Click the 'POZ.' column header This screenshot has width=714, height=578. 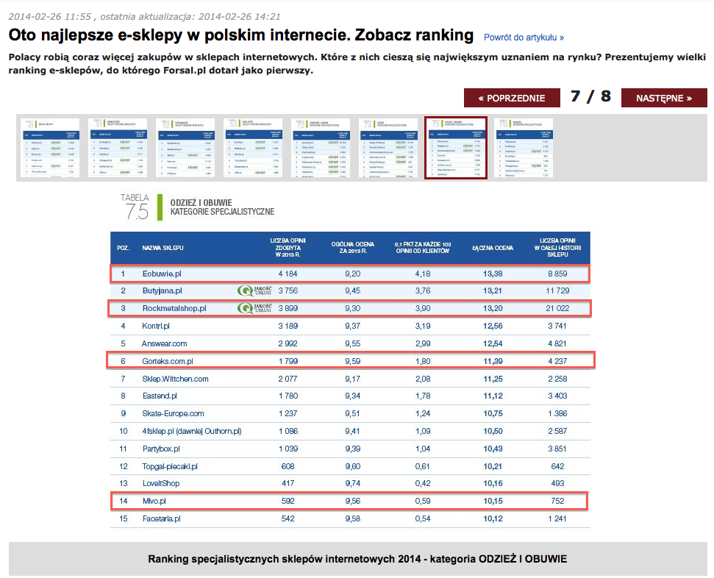pyautogui.click(x=123, y=248)
